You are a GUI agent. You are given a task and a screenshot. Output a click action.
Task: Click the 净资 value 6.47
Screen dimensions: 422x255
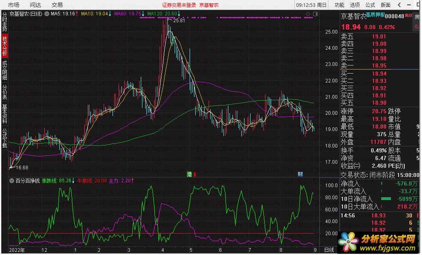tap(380, 158)
